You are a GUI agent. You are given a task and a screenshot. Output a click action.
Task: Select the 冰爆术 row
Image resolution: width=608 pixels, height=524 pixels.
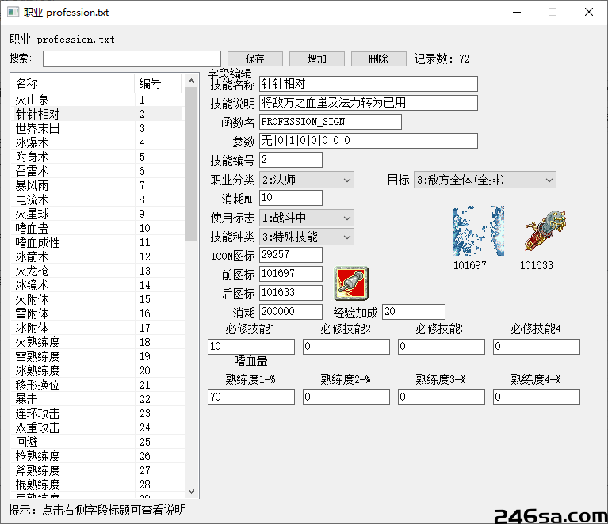(x=97, y=142)
